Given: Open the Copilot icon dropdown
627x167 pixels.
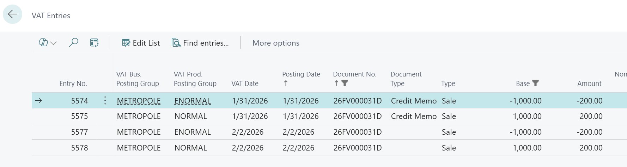Looking at the screenshot, I should [47, 43].
